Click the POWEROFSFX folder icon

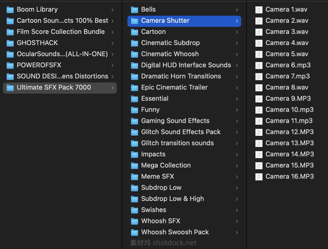(10, 65)
